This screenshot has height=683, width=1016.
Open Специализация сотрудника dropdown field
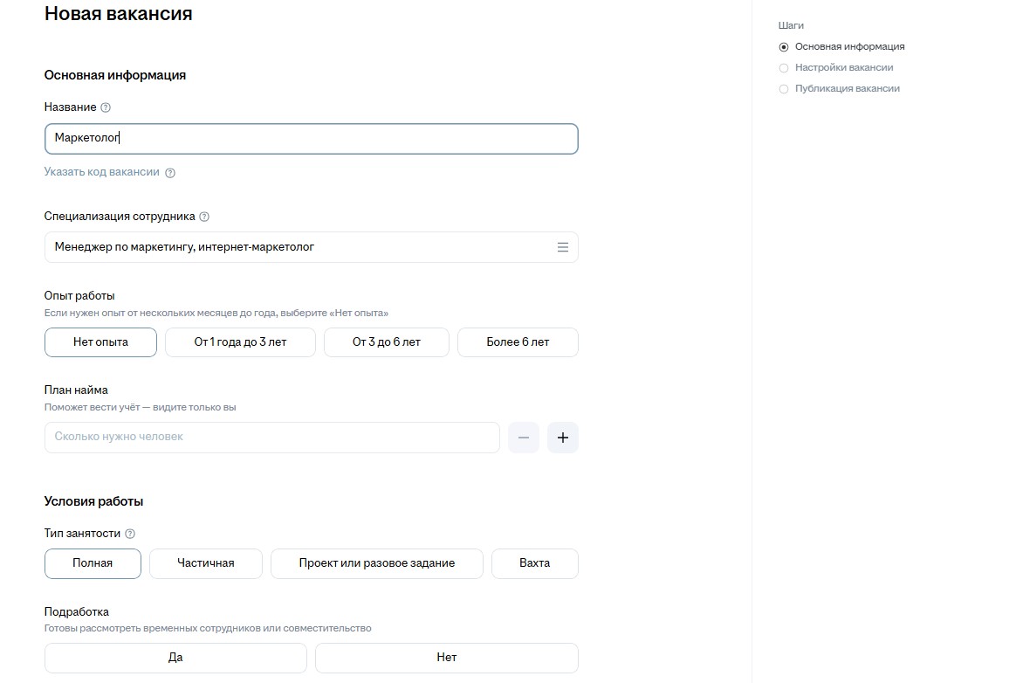pyautogui.click(x=297, y=247)
